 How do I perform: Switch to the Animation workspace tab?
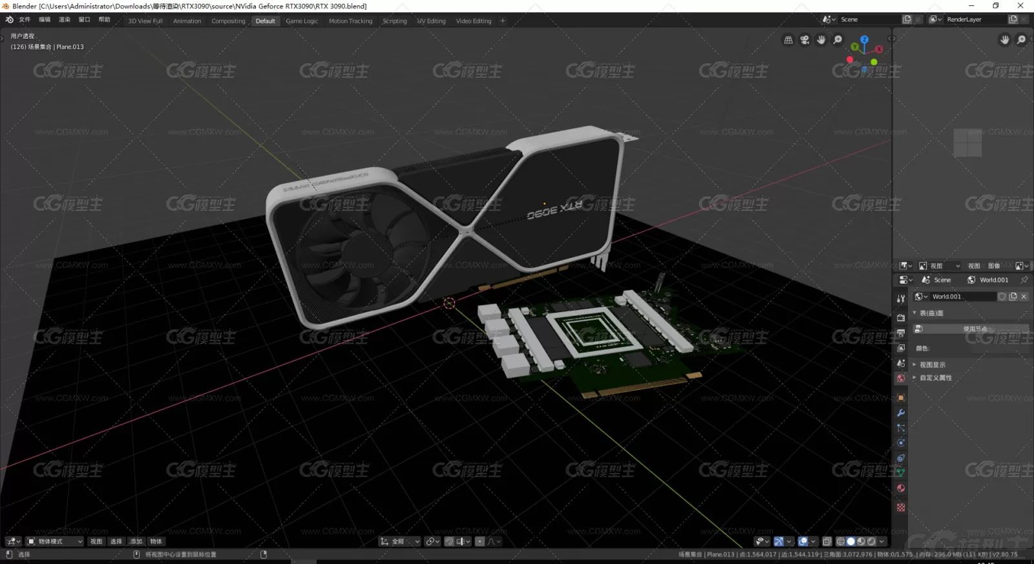[187, 21]
